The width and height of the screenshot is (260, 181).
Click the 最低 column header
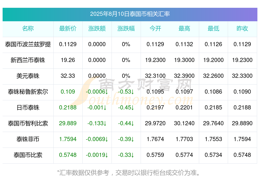[x=213, y=29]
